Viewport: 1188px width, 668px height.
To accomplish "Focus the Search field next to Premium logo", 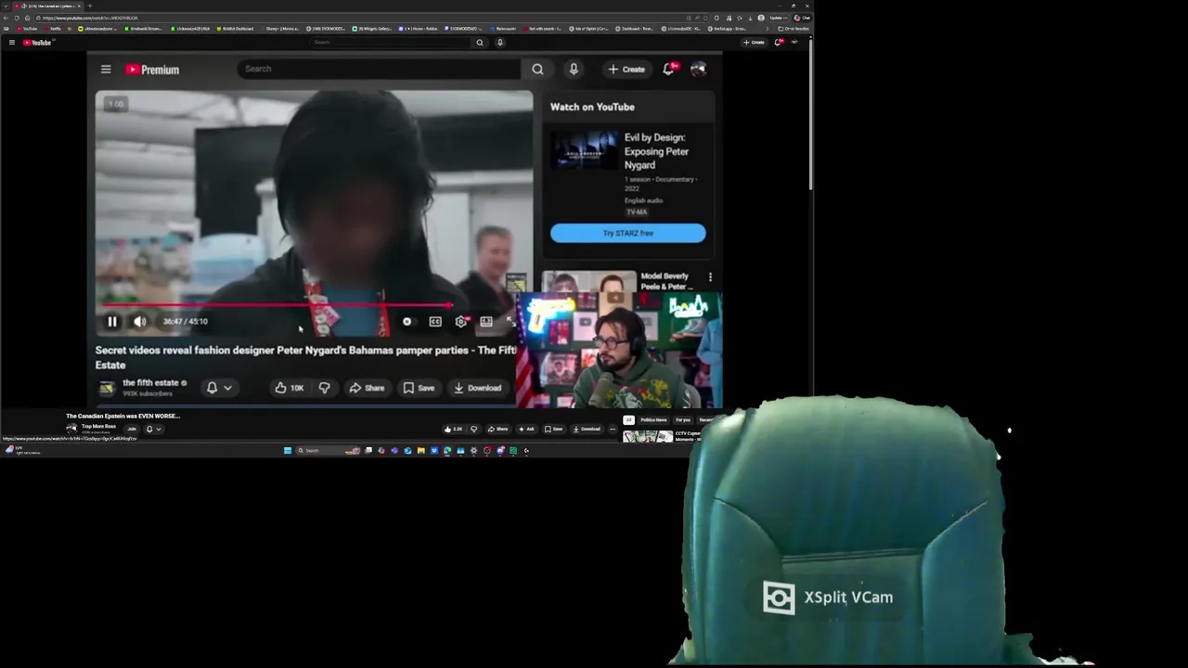I will coord(379,69).
